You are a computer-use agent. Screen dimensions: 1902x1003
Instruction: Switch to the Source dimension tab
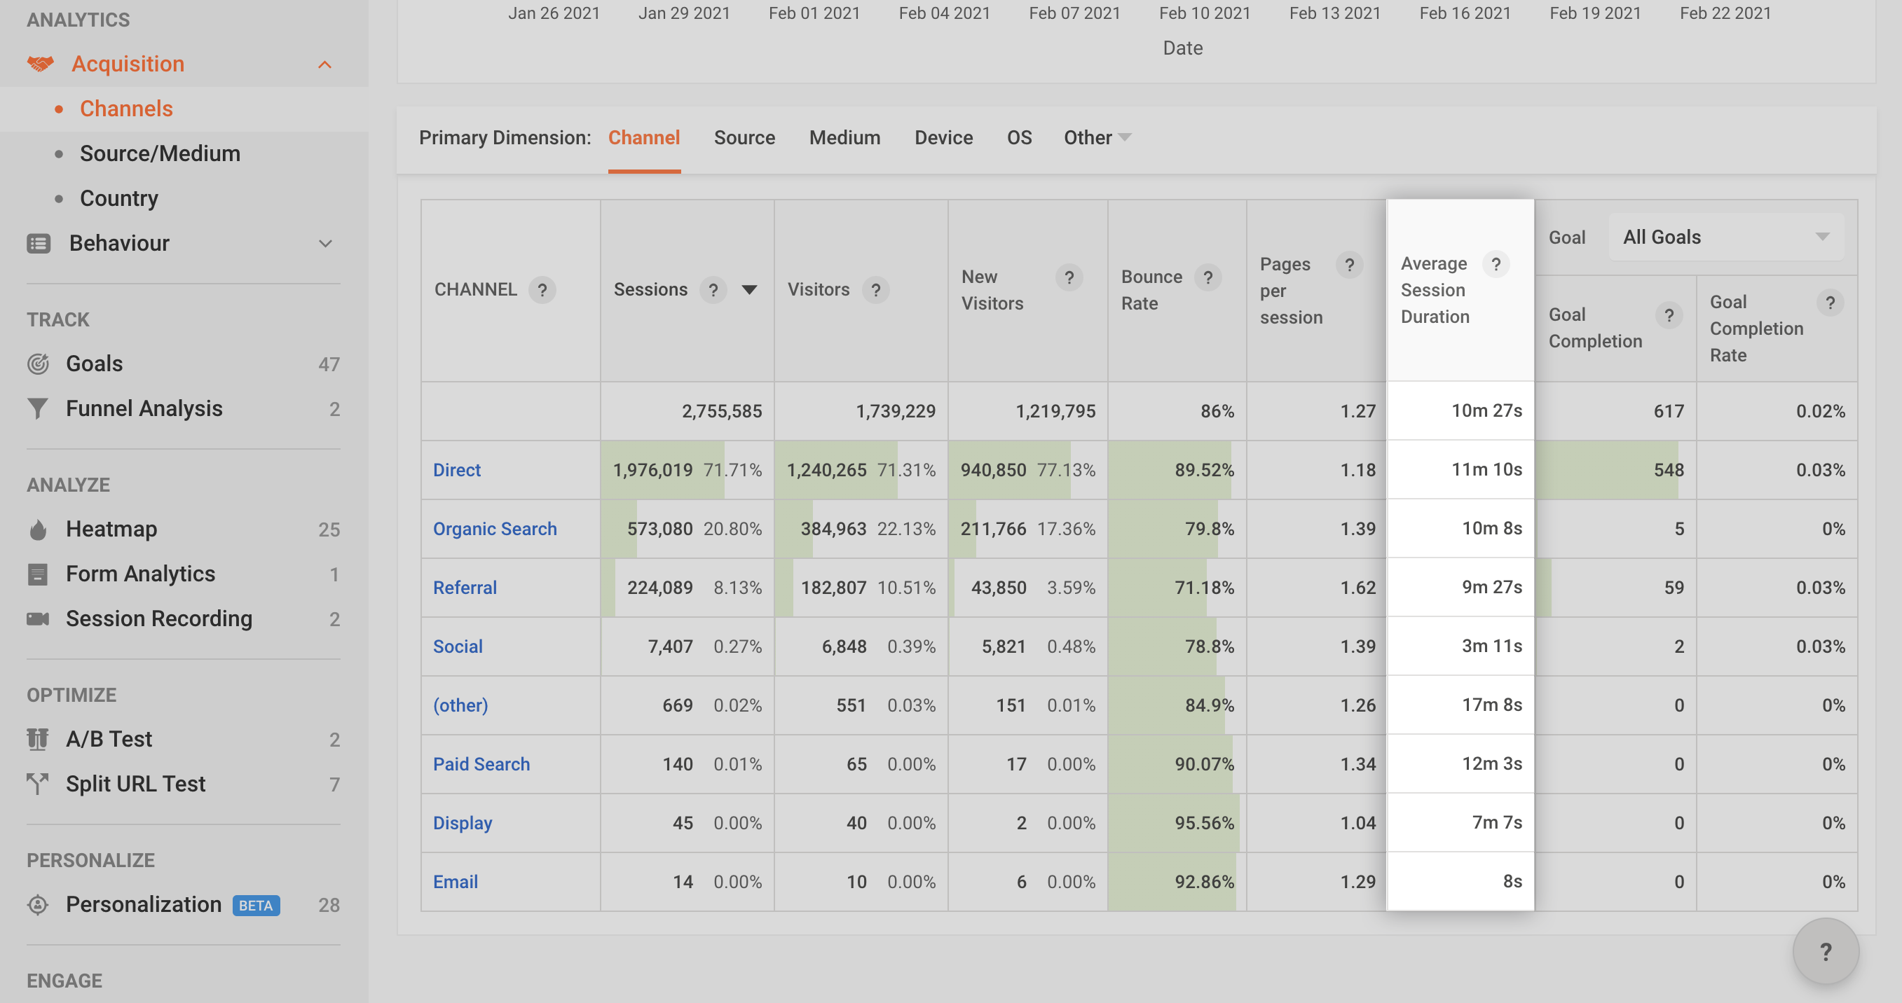tap(744, 138)
